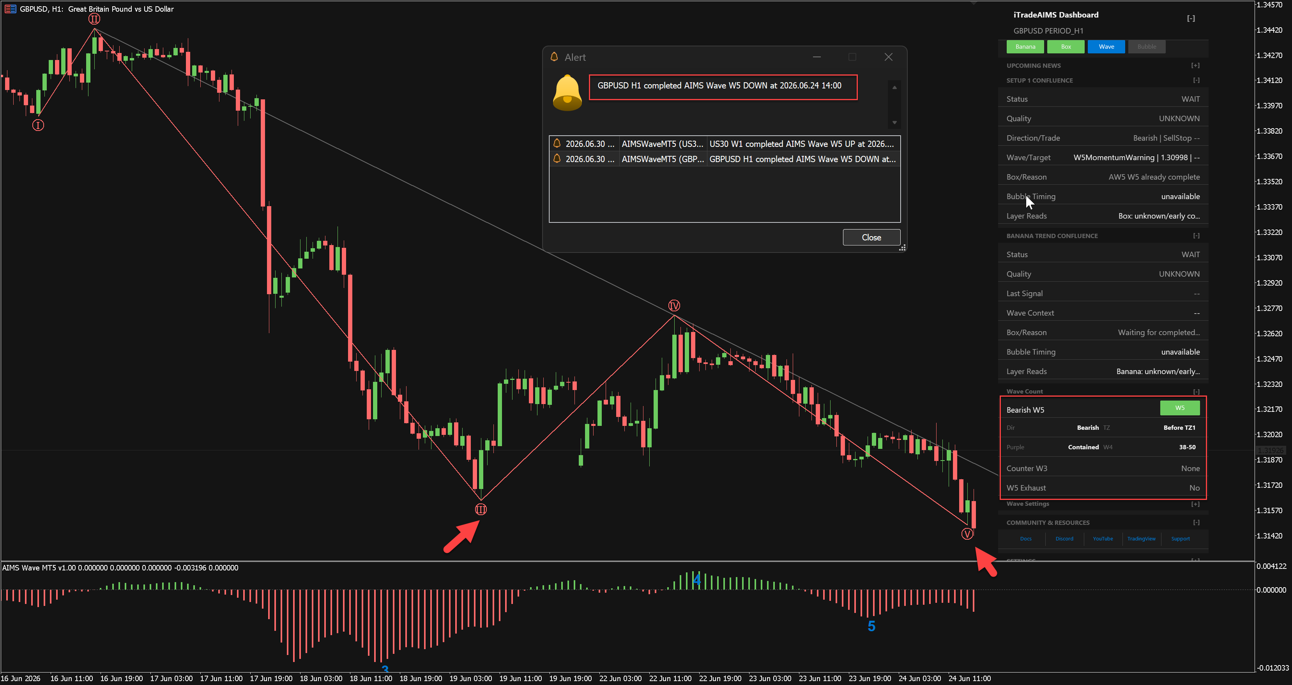The height and width of the screenshot is (685, 1292).
Task: Close the Alert window with X
Action: tap(888, 56)
